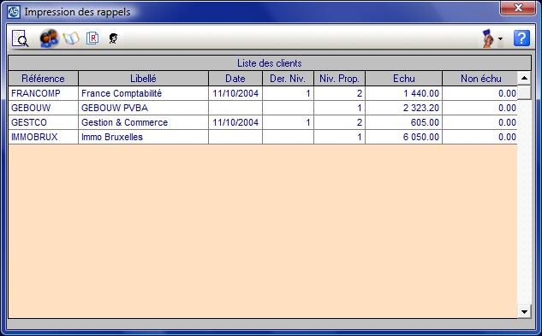Select the FRANCOMP client row

point(263,93)
